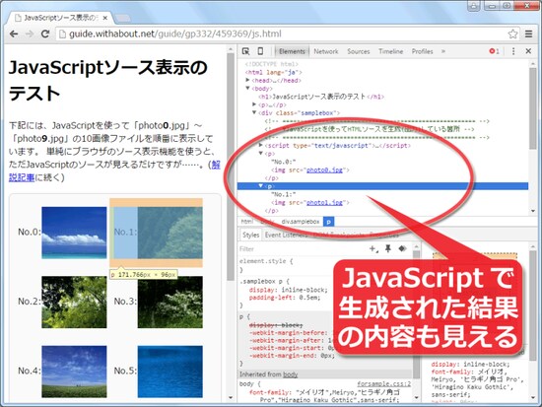
Task: Click the No.1 highlighted photo
Action: [x=169, y=233]
